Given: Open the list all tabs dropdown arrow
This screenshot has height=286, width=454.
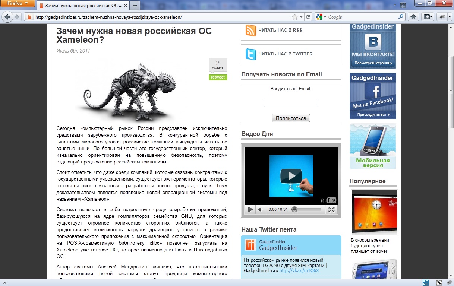Looking at the screenshot, I should (x=394, y=6).
